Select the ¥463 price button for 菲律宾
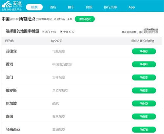This screenshot has width=164, height=134. pyautogui.click(x=144, y=51)
